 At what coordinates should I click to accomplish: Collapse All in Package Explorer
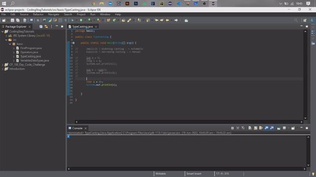coord(41,27)
